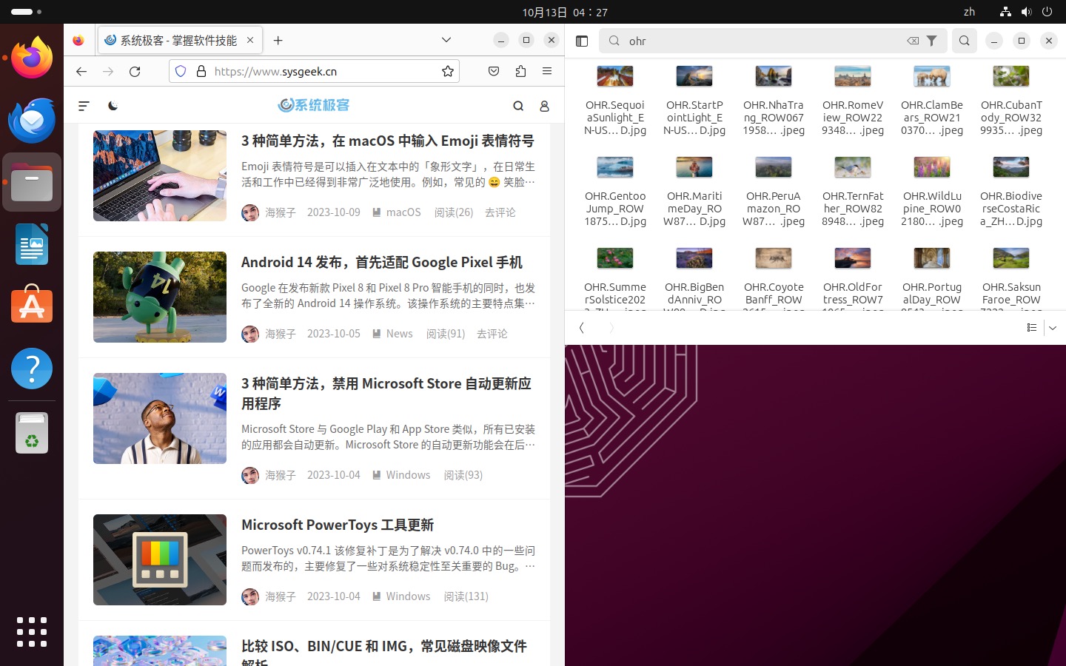Open the website's sidebar menu icon
This screenshot has height=666, width=1066.
[84, 106]
